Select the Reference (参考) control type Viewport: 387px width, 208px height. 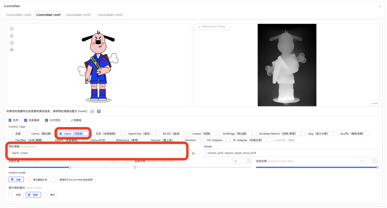[x=126, y=140]
